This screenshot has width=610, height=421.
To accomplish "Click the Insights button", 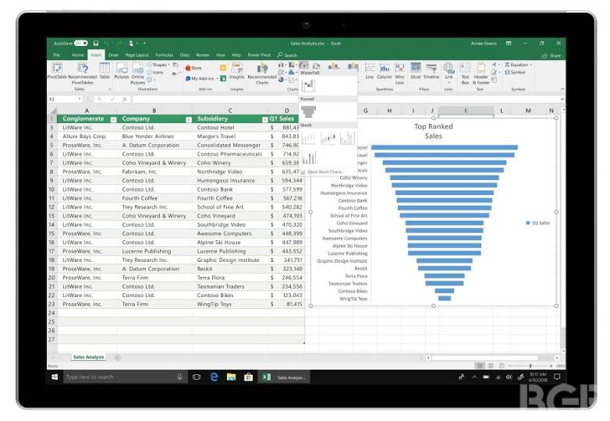I will pos(236,71).
